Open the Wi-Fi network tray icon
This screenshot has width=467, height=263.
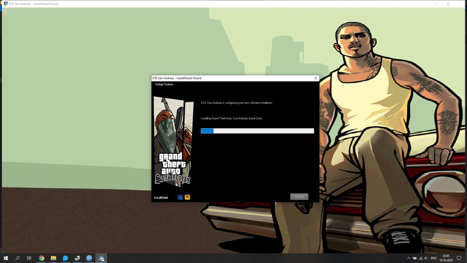[421, 258]
